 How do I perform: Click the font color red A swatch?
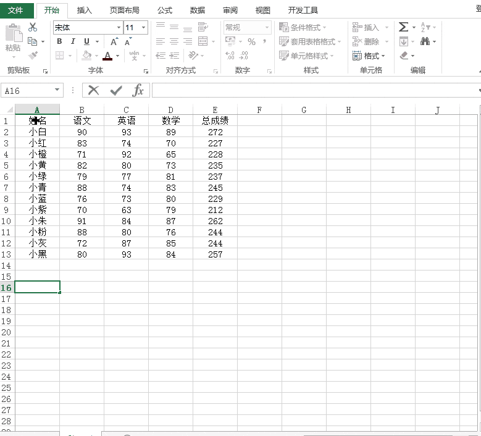click(x=107, y=56)
